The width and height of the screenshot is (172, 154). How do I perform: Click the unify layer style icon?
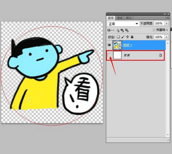coord(127,30)
